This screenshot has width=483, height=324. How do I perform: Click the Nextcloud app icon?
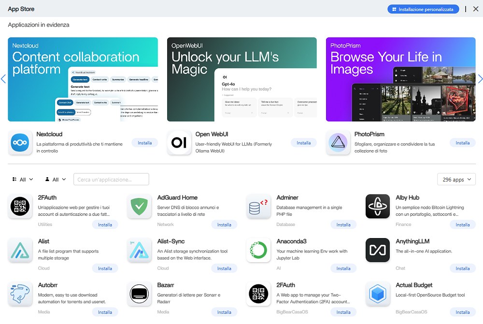(x=20, y=142)
